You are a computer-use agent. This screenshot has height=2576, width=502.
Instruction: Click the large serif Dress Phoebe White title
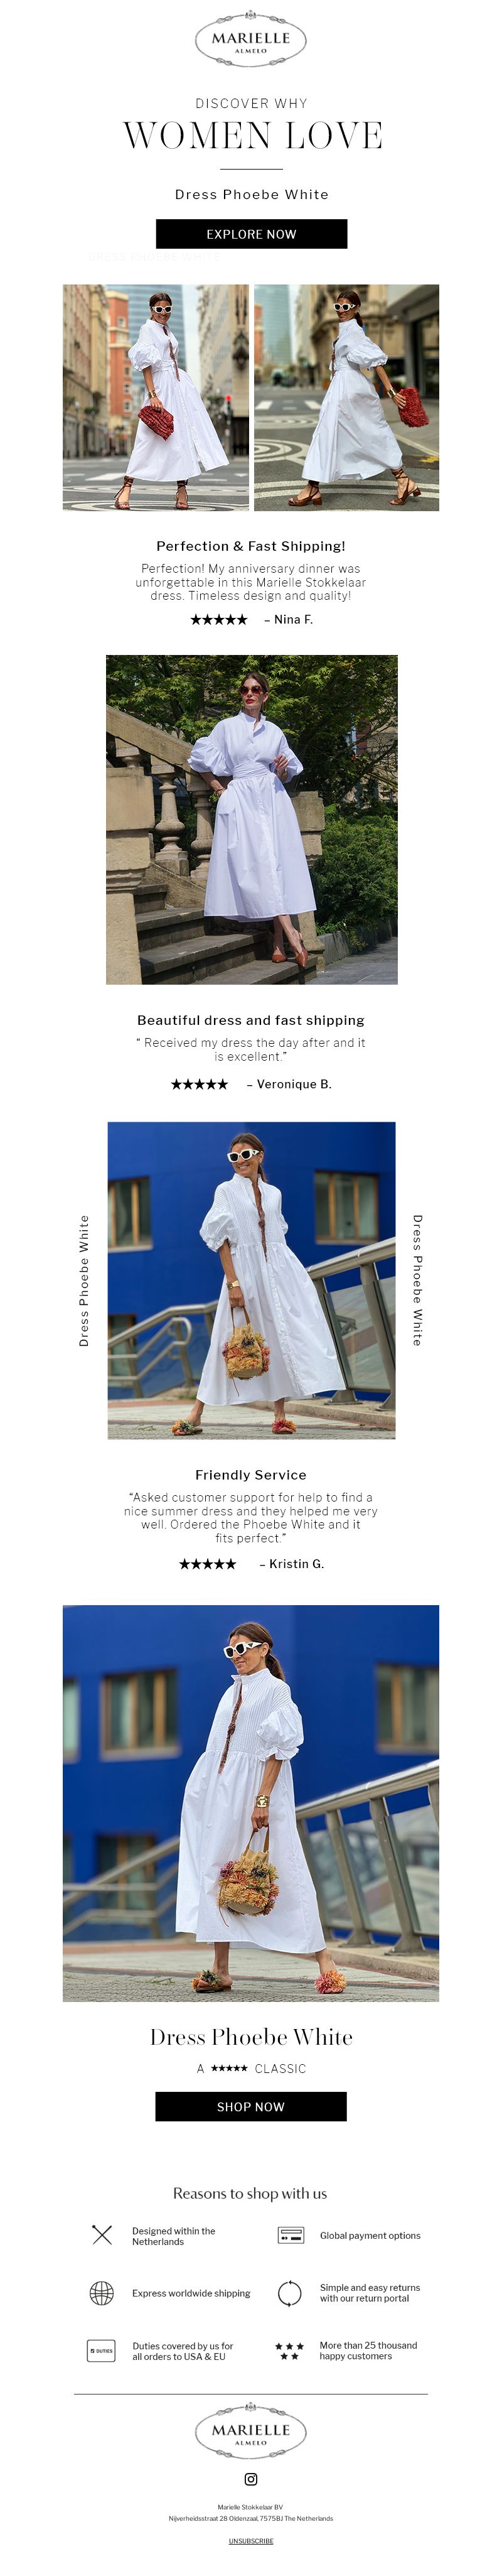point(251,2037)
